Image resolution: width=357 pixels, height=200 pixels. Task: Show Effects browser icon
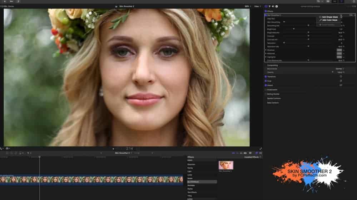click(x=257, y=153)
